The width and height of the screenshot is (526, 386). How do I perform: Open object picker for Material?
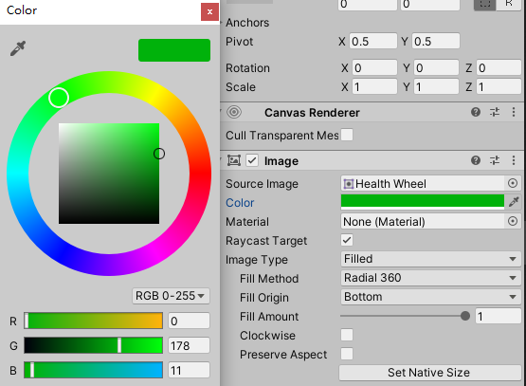(x=513, y=221)
